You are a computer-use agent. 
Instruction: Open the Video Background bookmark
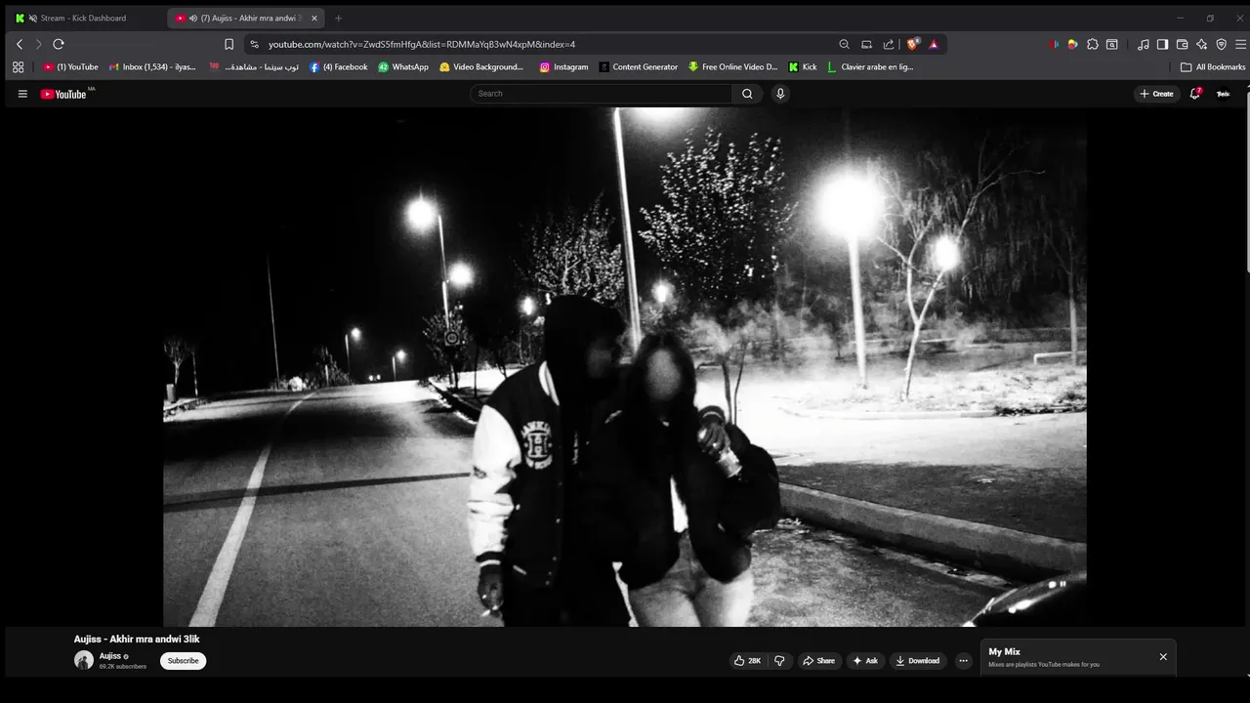point(481,67)
